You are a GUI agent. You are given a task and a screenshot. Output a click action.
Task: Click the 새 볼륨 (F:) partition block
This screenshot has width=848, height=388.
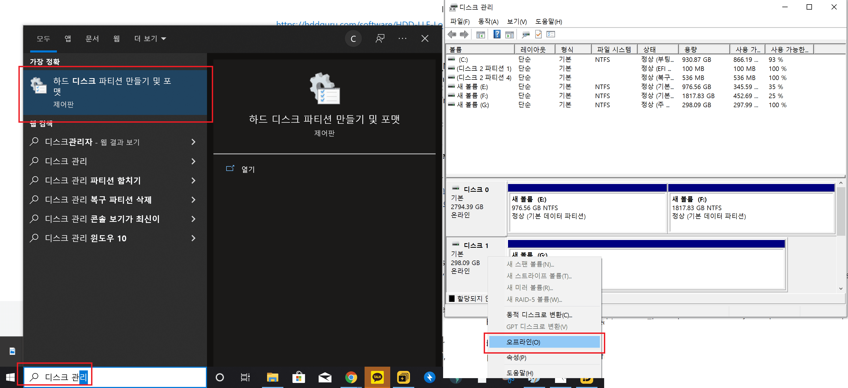click(x=751, y=212)
